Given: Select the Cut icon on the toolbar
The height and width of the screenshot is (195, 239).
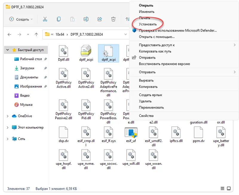Looking at the screenshot, I should 45,19.
